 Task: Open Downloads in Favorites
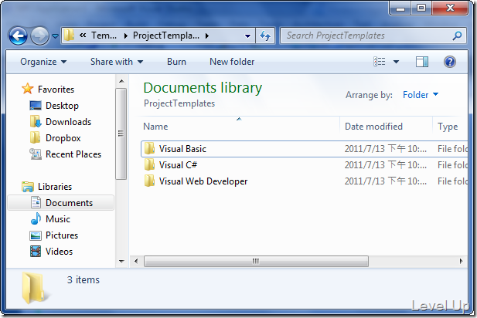click(69, 122)
